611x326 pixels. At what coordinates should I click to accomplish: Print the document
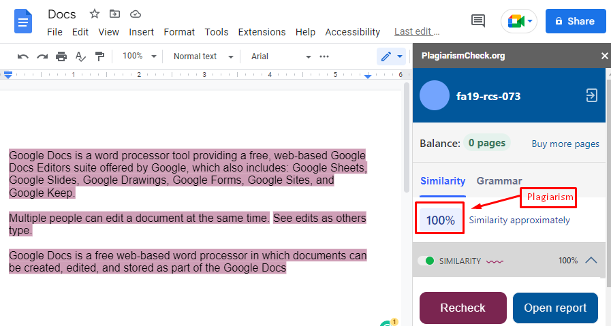(x=61, y=56)
